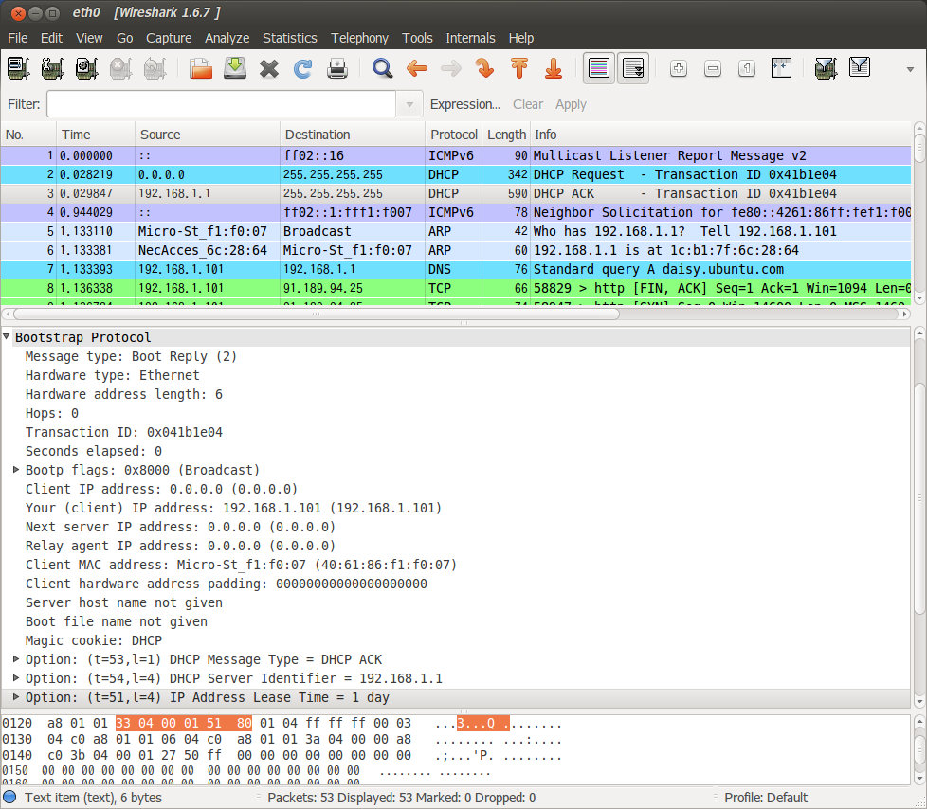Toggle packet list colorization
This screenshot has height=809, width=927.
599,68
